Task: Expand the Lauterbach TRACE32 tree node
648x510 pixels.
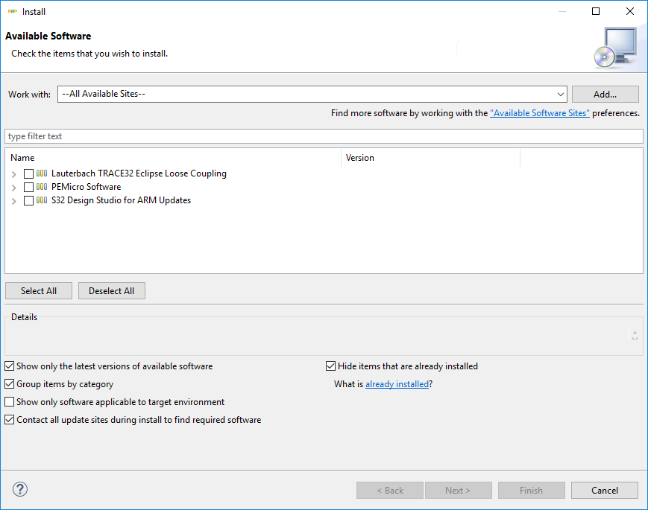Action: pyautogui.click(x=14, y=173)
